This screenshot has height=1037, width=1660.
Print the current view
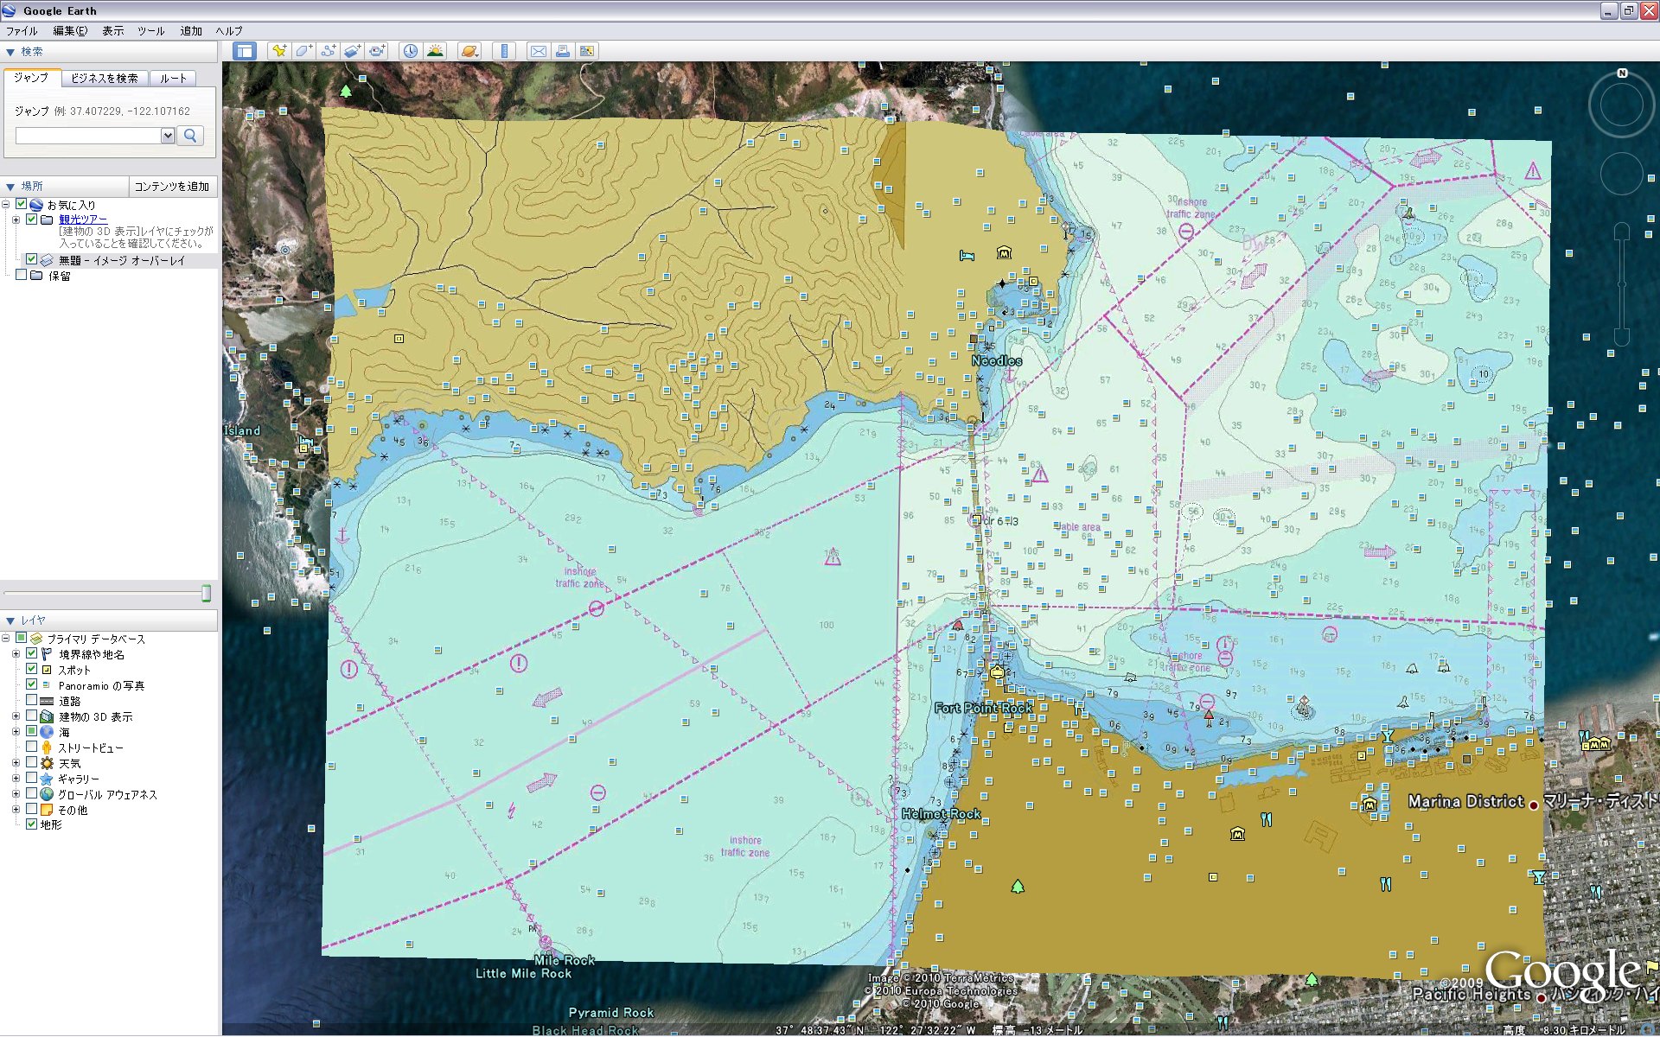[x=563, y=51]
